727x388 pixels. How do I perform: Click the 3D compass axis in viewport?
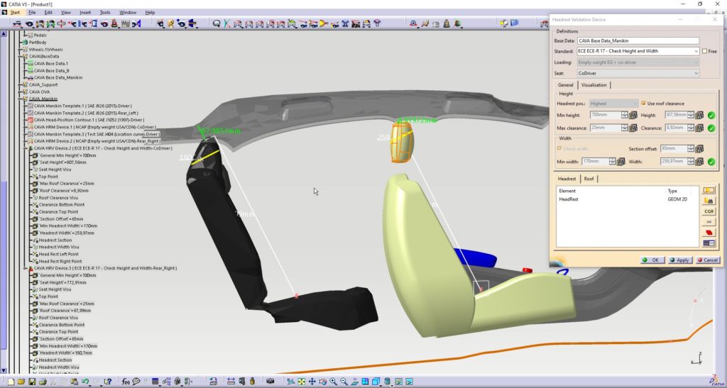[x=697, y=358]
